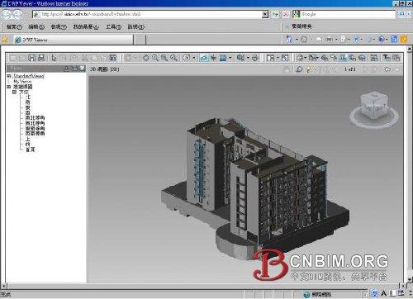Viewport: 413px width, 299px height.
Task: Collapse the Standard Views tree node
Action: [8, 76]
